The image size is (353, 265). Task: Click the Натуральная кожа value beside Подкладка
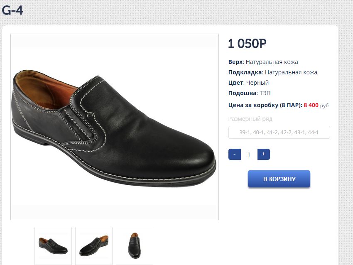pos(291,72)
